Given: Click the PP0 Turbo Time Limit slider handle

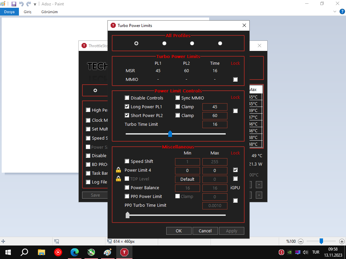Looking at the screenshot, I should (x=127, y=215).
